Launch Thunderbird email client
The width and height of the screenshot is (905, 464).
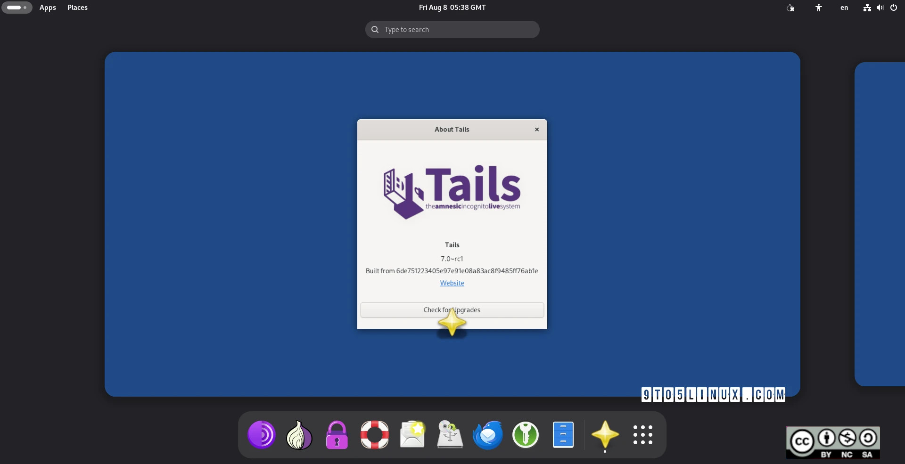(x=487, y=434)
